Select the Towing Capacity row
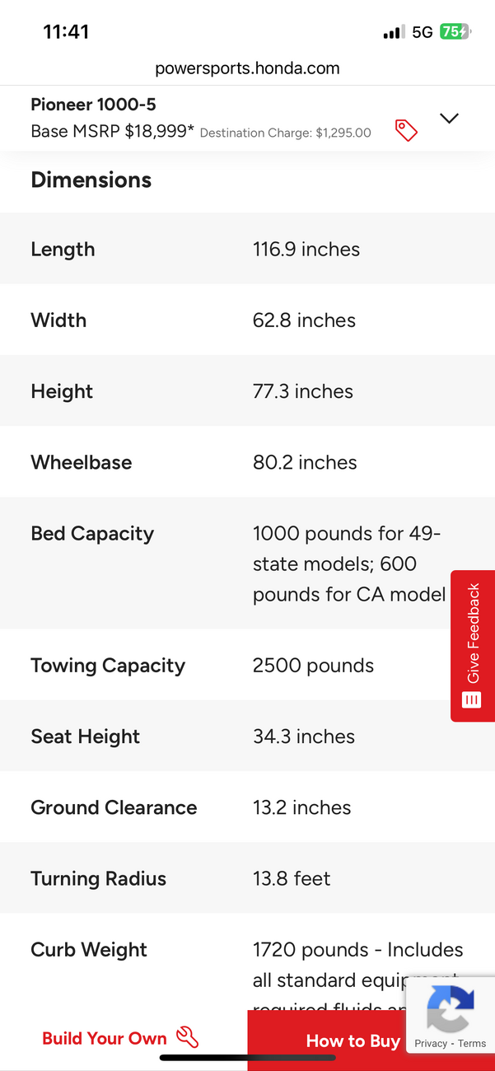Screen dimensions: 495x1071 [247, 665]
